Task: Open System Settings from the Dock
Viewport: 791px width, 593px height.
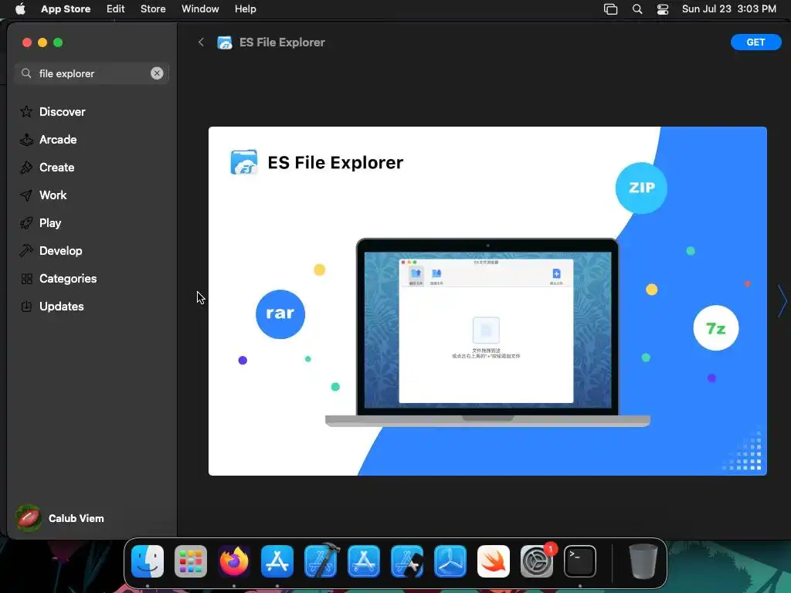Action: click(x=537, y=561)
